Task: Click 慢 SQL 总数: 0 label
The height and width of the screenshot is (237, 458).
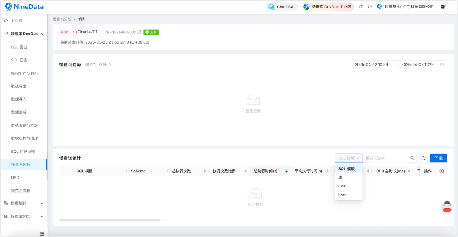Action: click(x=98, y=65)
